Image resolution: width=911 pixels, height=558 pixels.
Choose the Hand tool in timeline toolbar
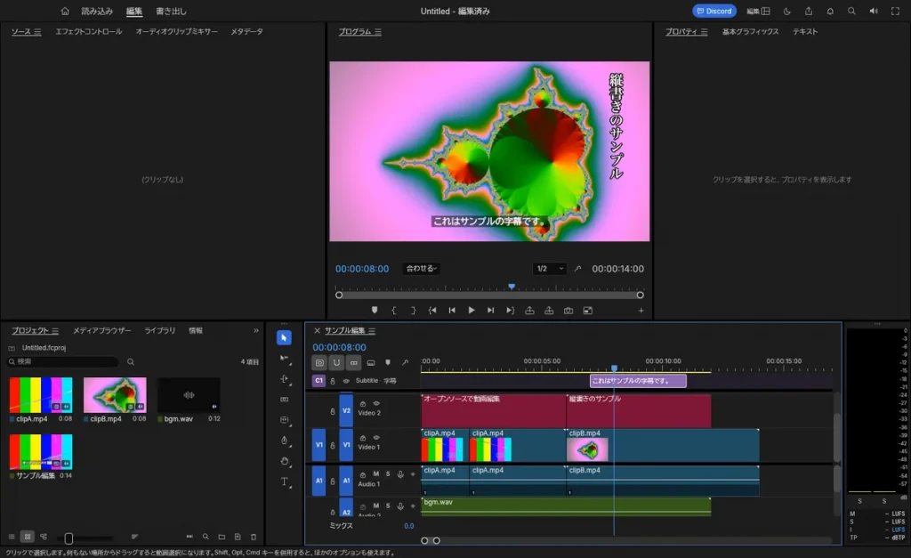(x=284, y=461)
